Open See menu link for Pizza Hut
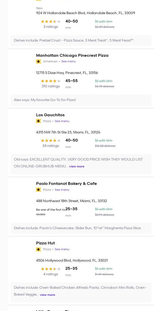154x311 pixels. [x=62, y=249]
